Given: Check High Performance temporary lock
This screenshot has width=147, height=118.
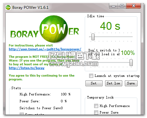Looking at the screenshot, I should click(96, 106).
